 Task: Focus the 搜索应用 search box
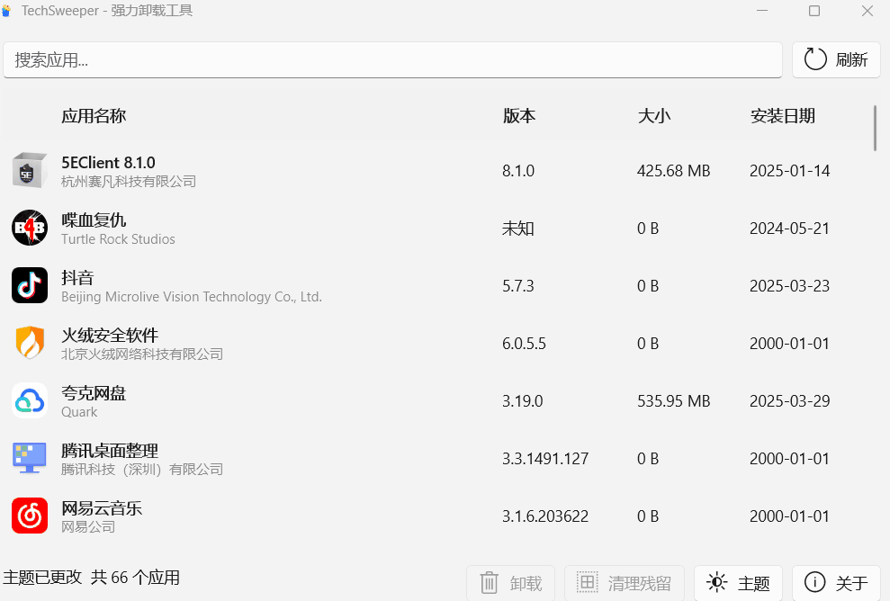click(x=392, y=59)
